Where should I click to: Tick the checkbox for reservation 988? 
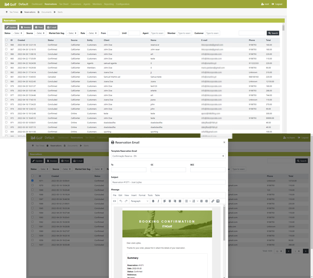tap(6, 45)
